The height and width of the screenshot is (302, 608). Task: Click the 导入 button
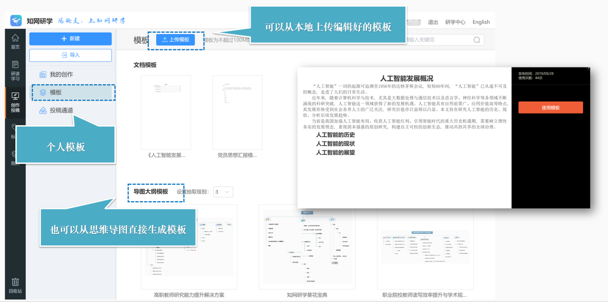tap(70, 55)
